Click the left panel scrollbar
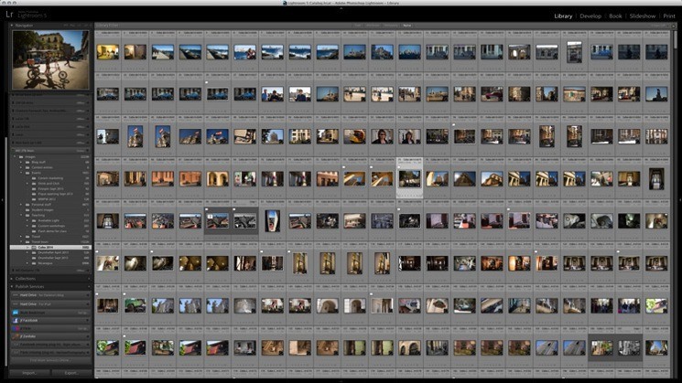The height and width of the screenshot is (383, 682). (6, 252)
